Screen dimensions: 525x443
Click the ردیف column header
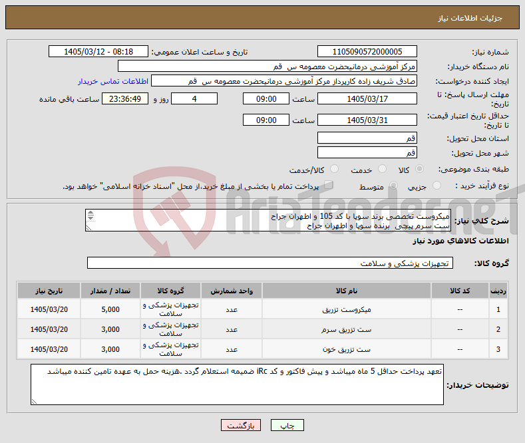498,291
